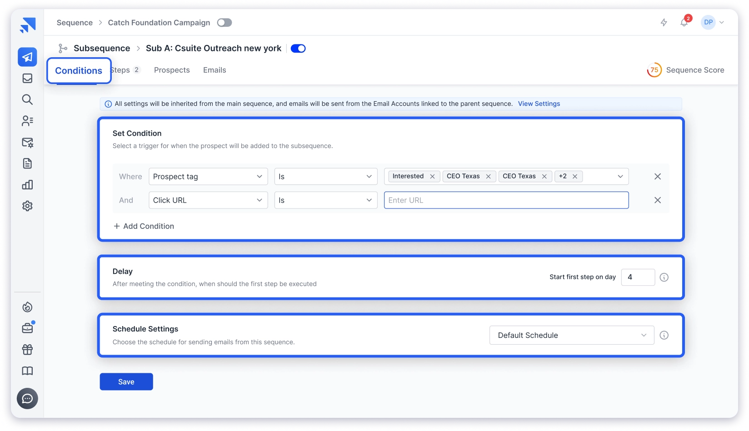Expand the Click URL field dropdown
The width and height of the screenshot is (749, 431).
[x=208, y=200]
